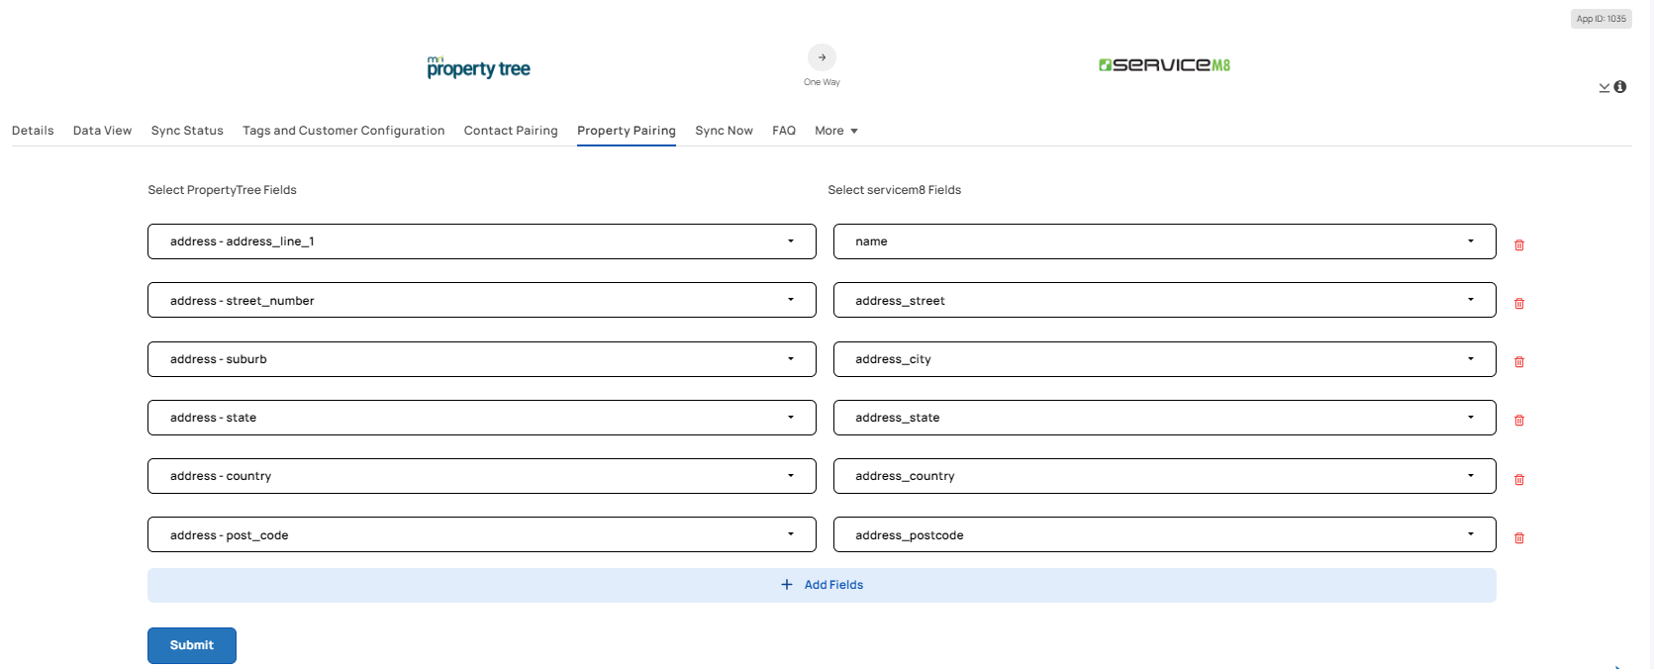Open the address - street_number dropdown
The width and height of the screenshot is (1654, 669).
[482, 300]
